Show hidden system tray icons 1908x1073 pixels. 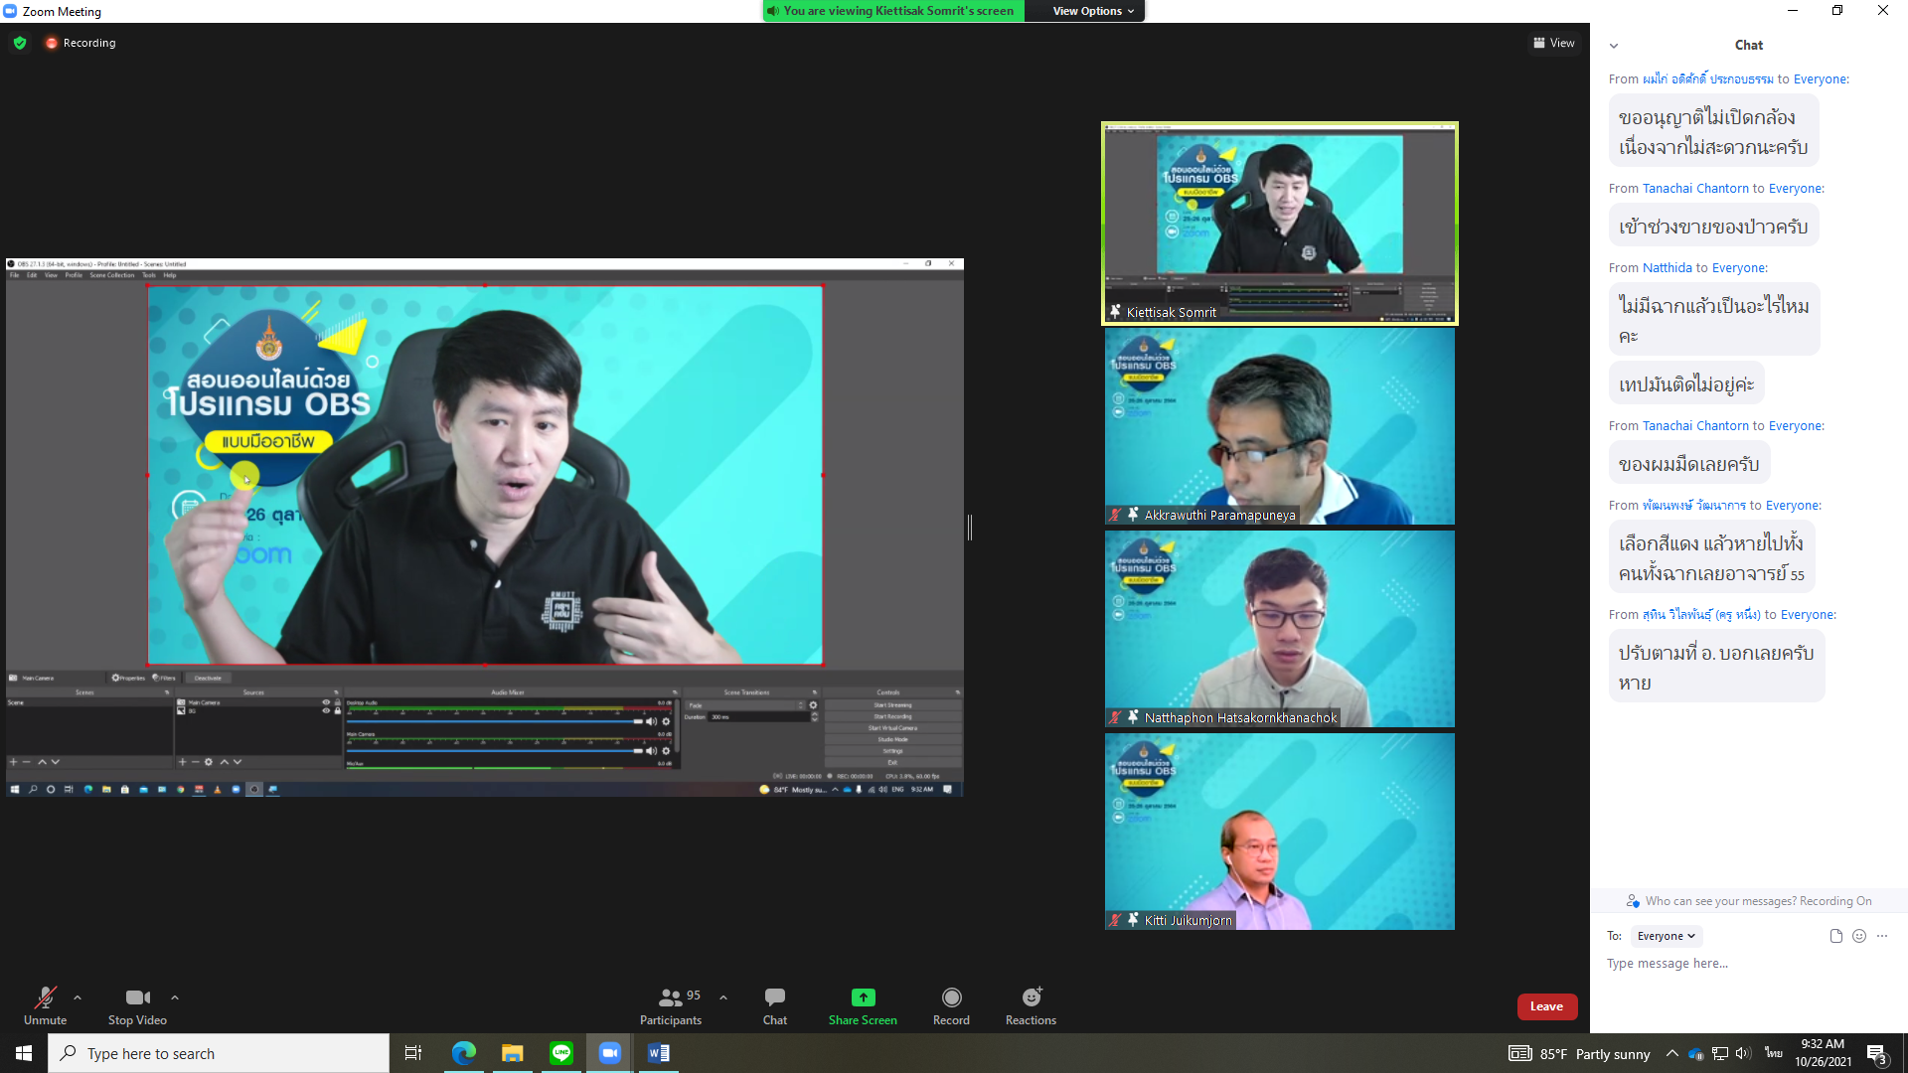click(1672, 1053)
